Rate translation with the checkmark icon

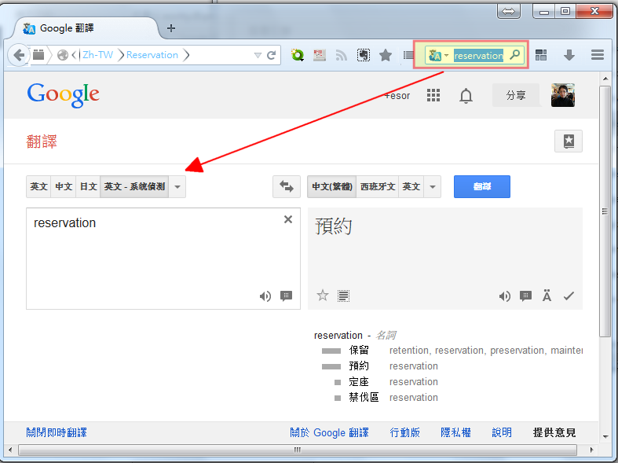[x=569, y=296]
